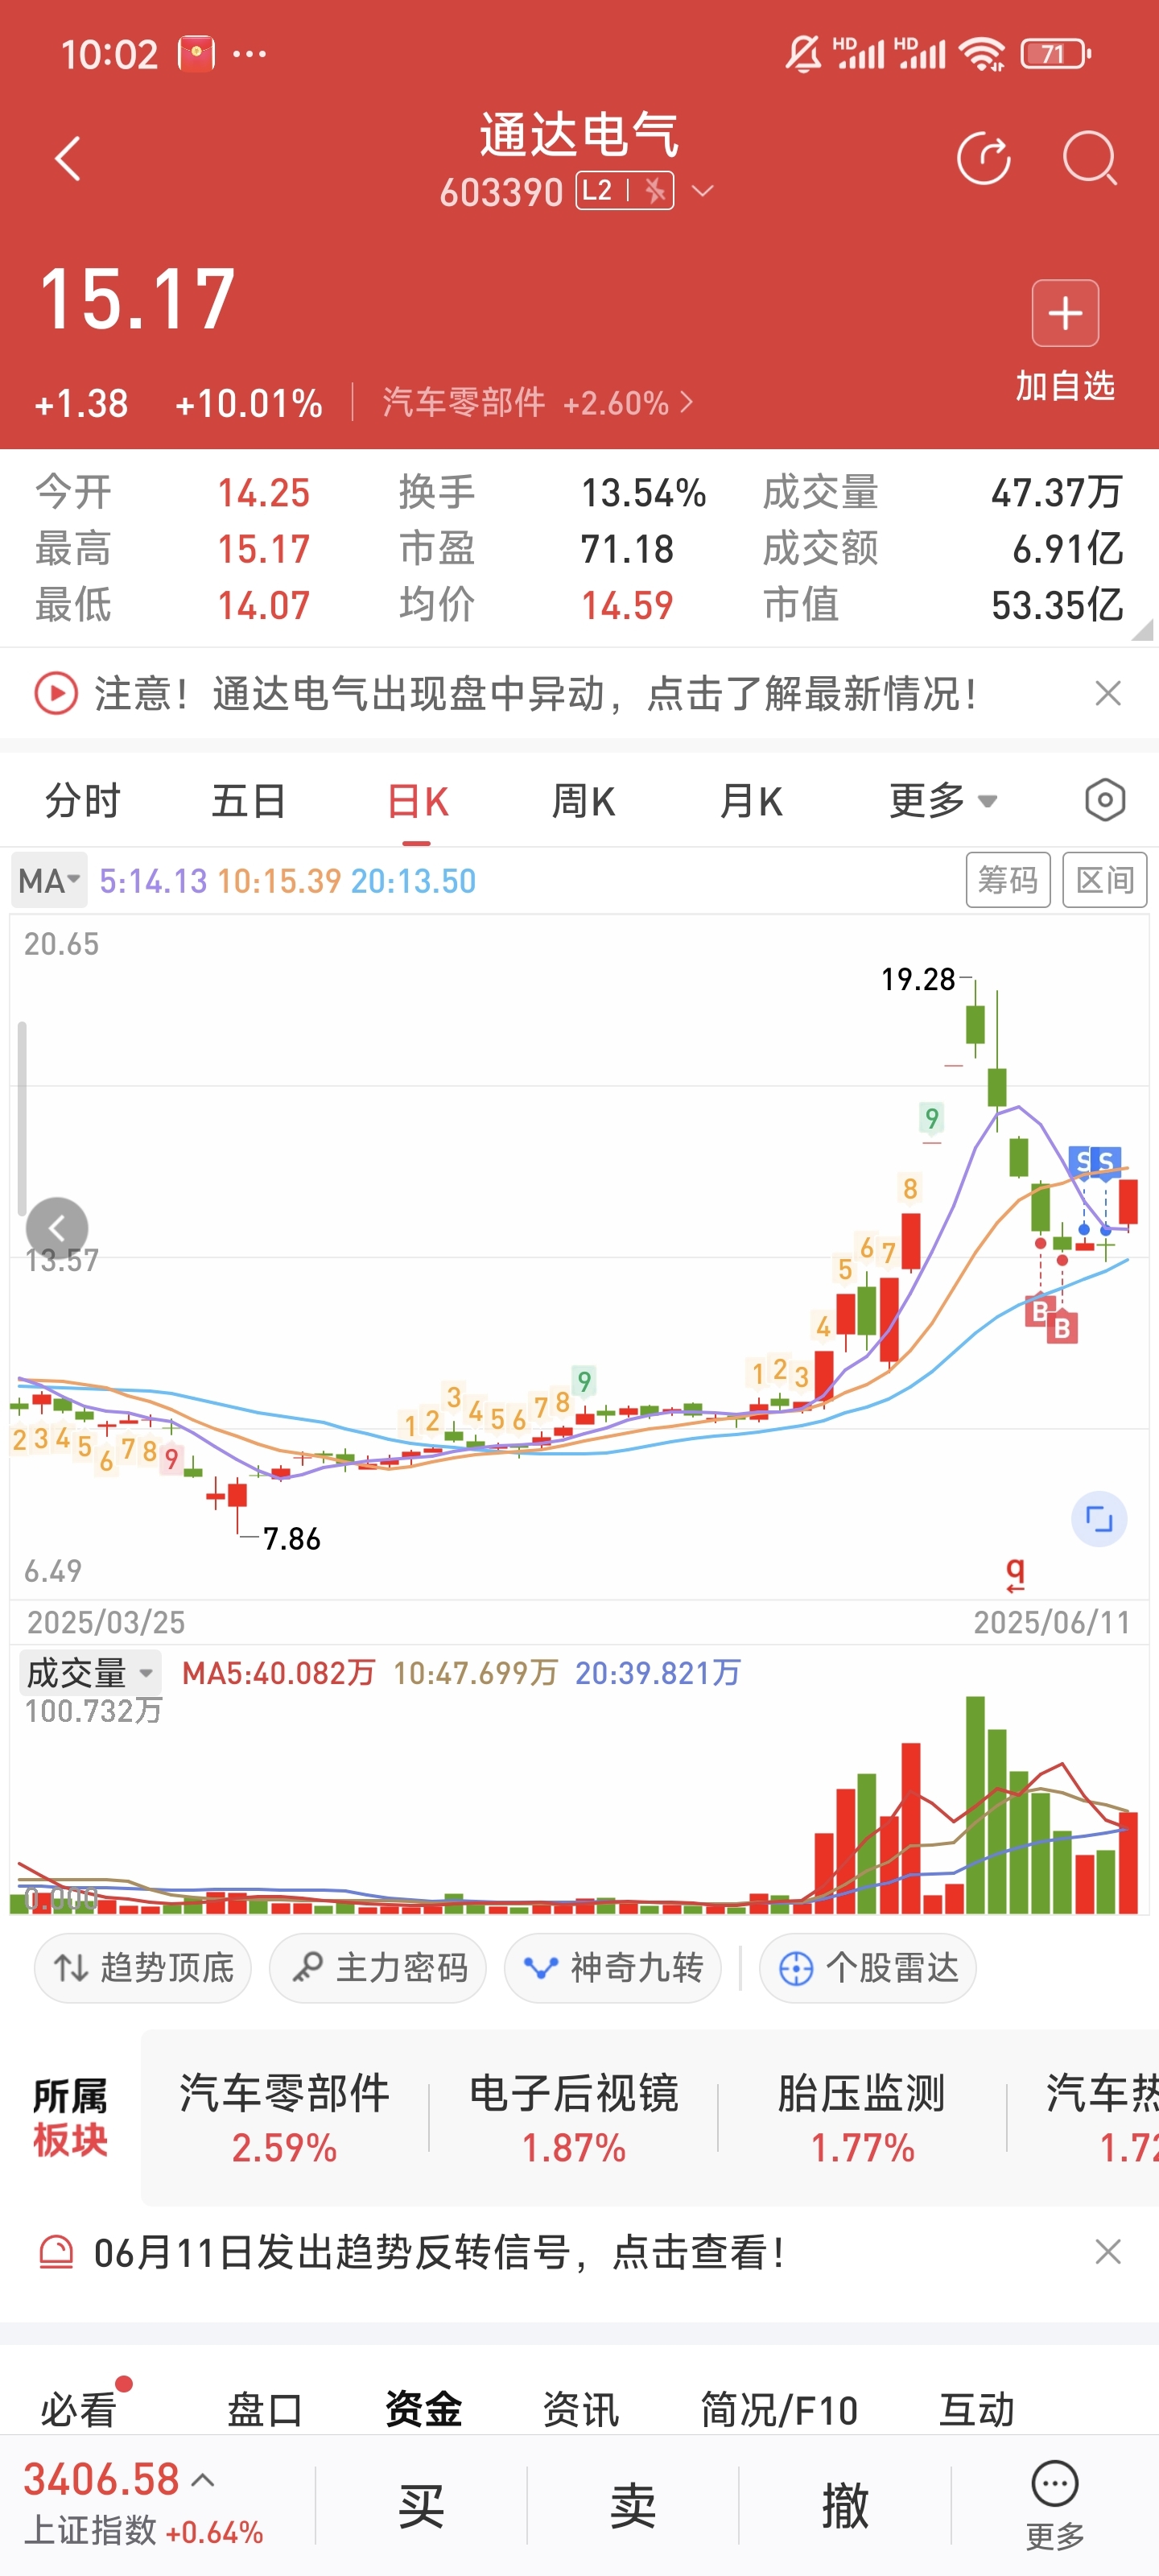Switch to 月K chart tab
Image resolution: width=1159 pixels, height=2576 pixels.
coord(751,801)
